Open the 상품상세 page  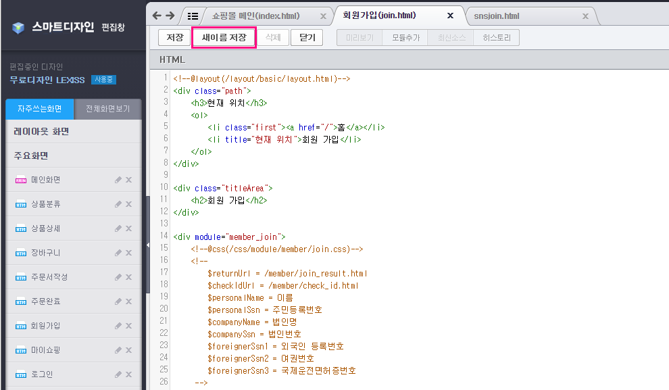[x=46, y=228]
